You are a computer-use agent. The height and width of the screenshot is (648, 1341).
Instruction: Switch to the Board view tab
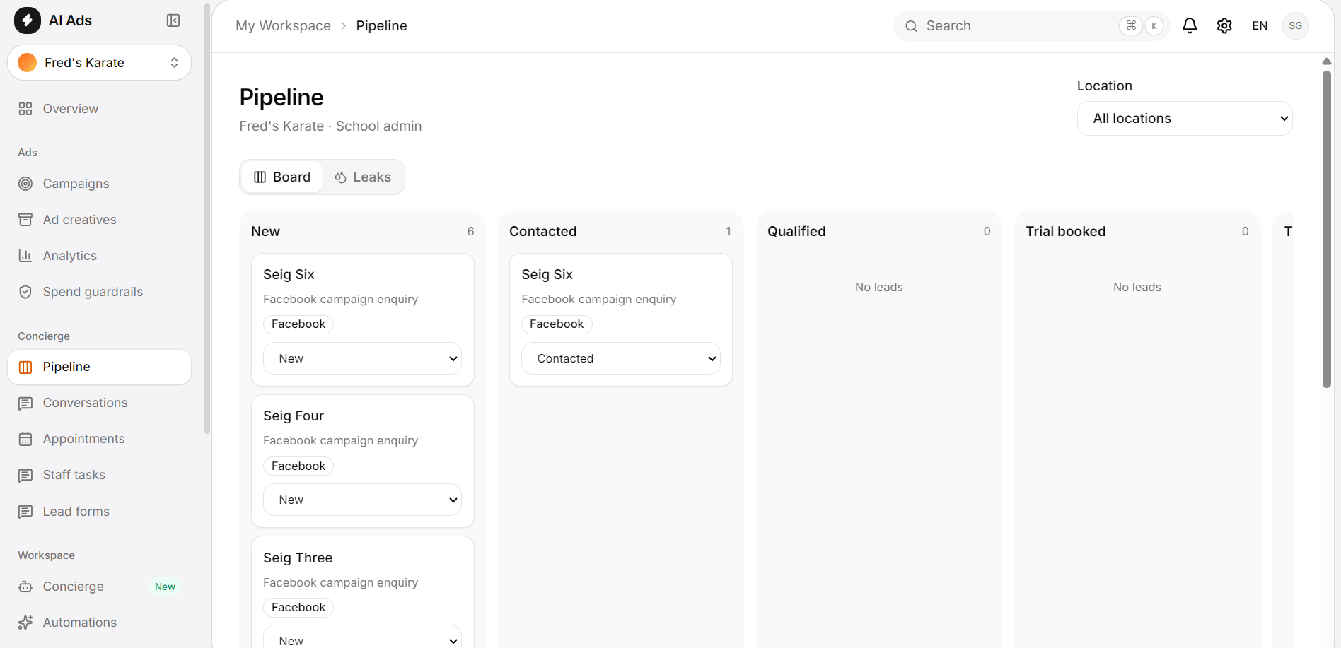pos(282,177)
